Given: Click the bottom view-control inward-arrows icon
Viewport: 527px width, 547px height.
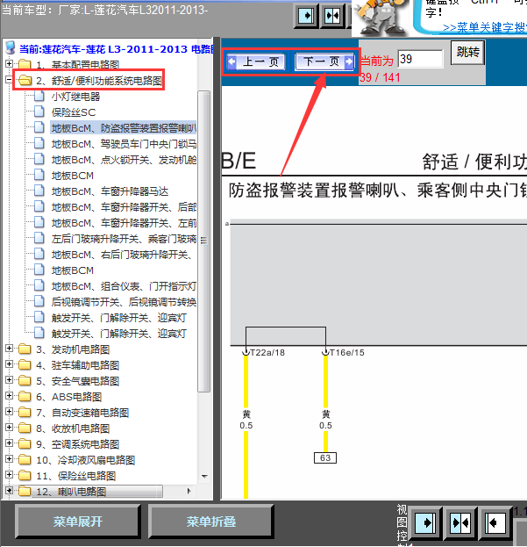Looking at the screenshot, I should click(460, 522).
